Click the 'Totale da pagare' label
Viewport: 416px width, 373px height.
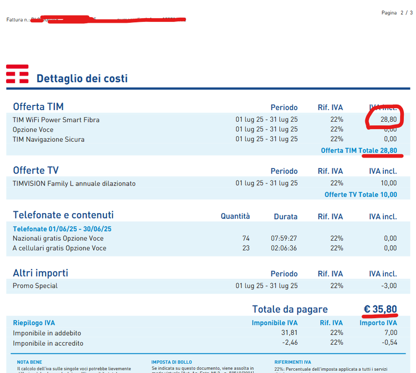pyautogui.click(x=290, y=309)
